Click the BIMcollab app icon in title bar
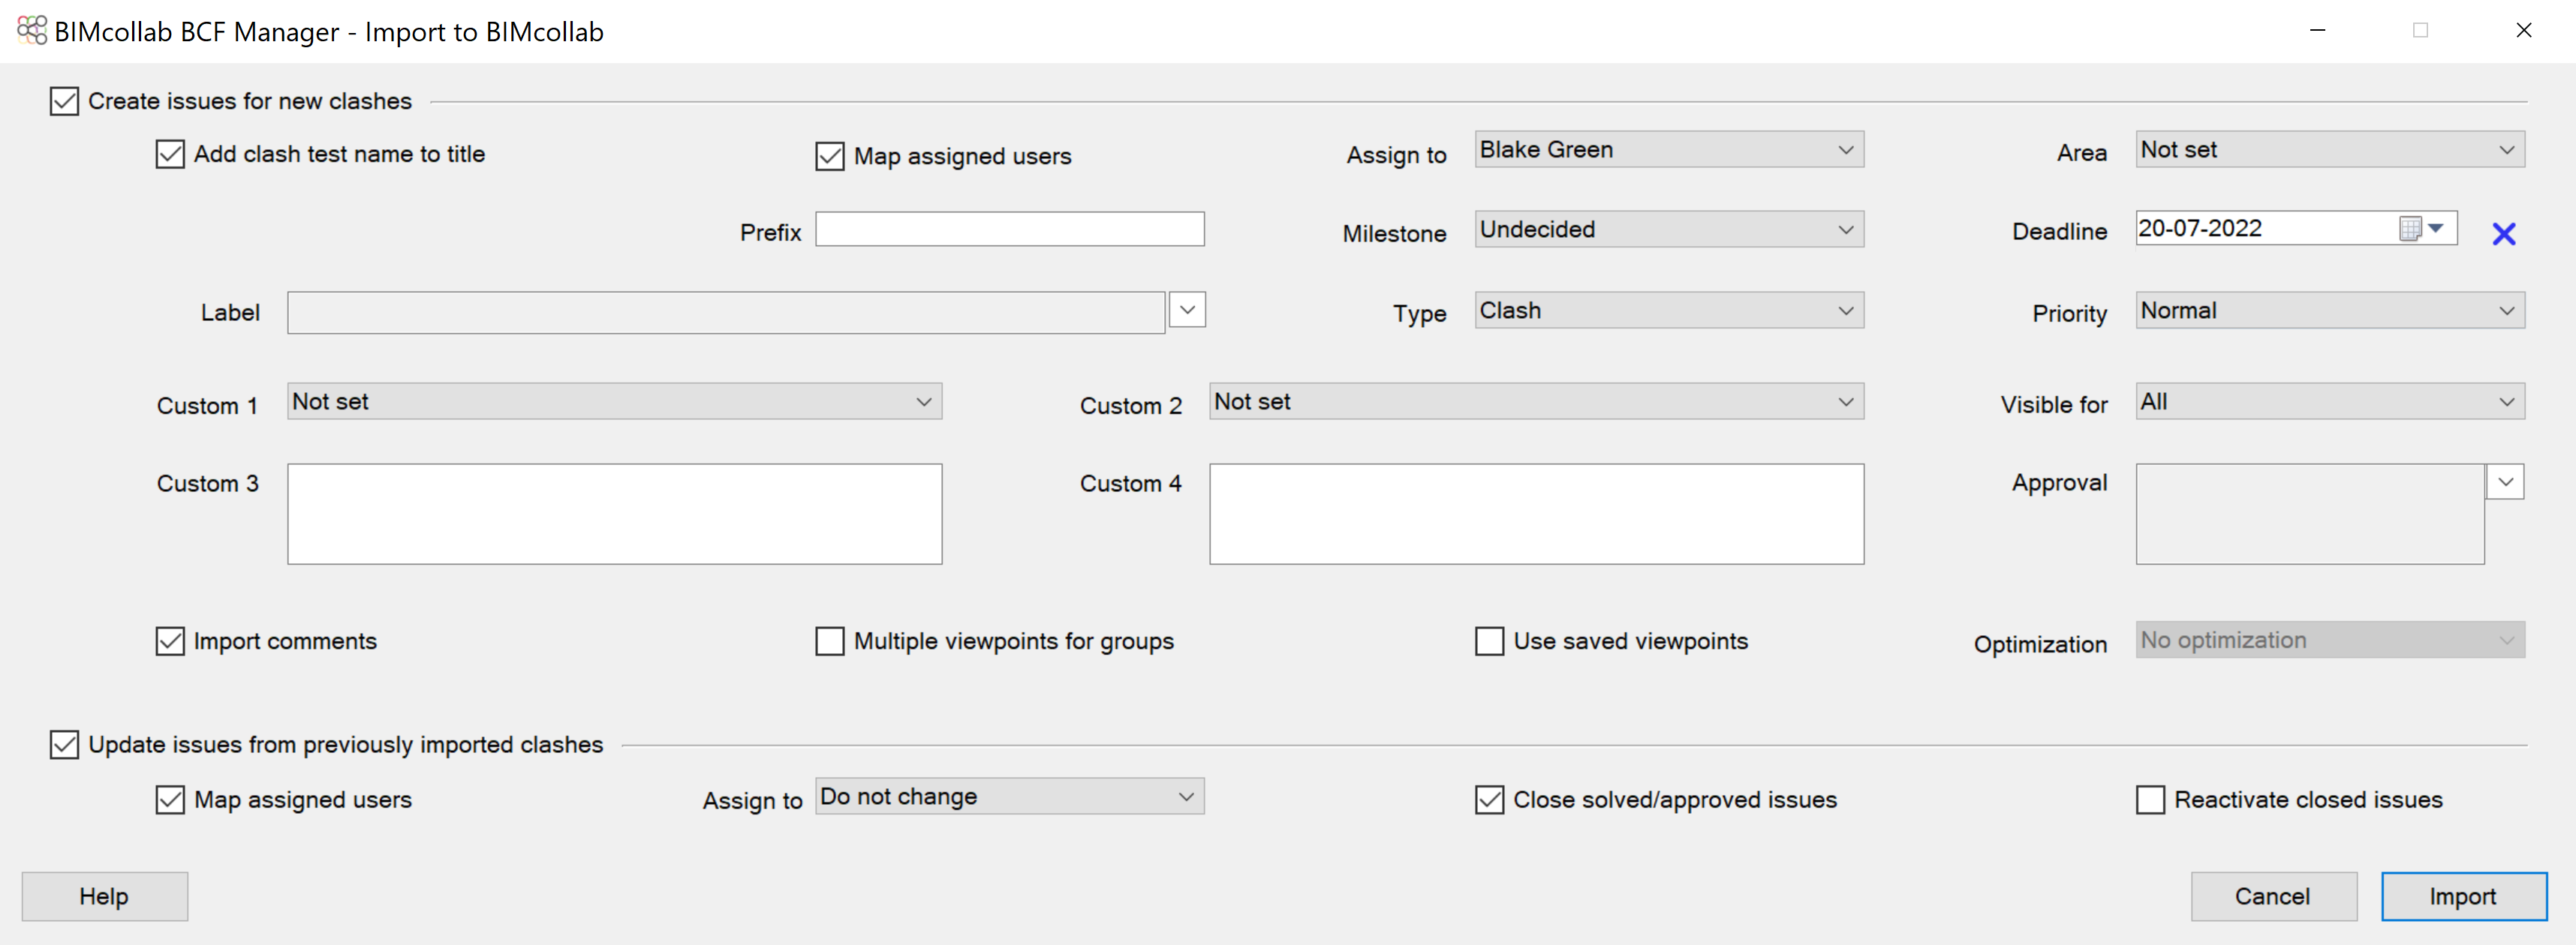The width and height of the screenshot is (2576, 945). tap(32, 31)
